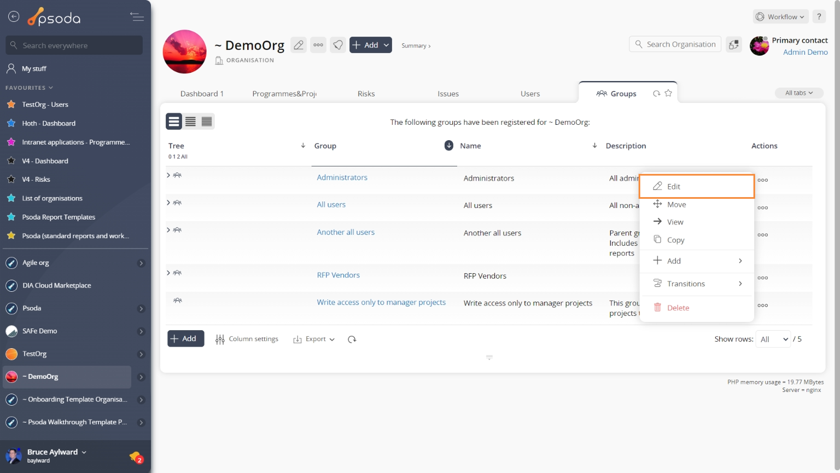Image resolution: width=840 pixels, height=473 pixels.
Task: Expand the RFP Vendors tree row
Action: (168, 273)
